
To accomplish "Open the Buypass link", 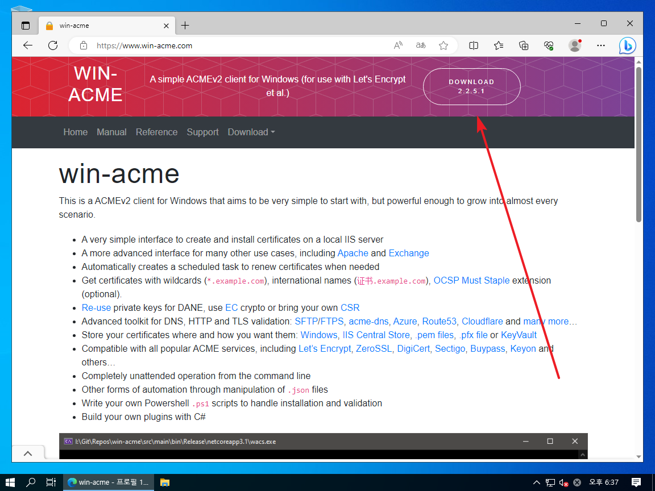I will (x=488, y=348).
